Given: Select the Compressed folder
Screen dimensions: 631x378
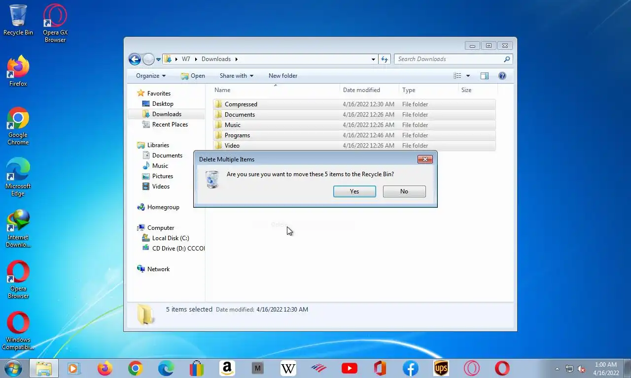Looking at the screenshot, I should (x=354, y=104).
